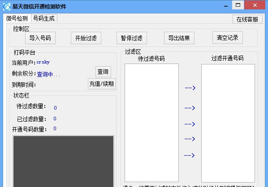Click the 查询 button
Image resolution: width=268 pixels, height=187 pixels.
click(x=103, y=72)
